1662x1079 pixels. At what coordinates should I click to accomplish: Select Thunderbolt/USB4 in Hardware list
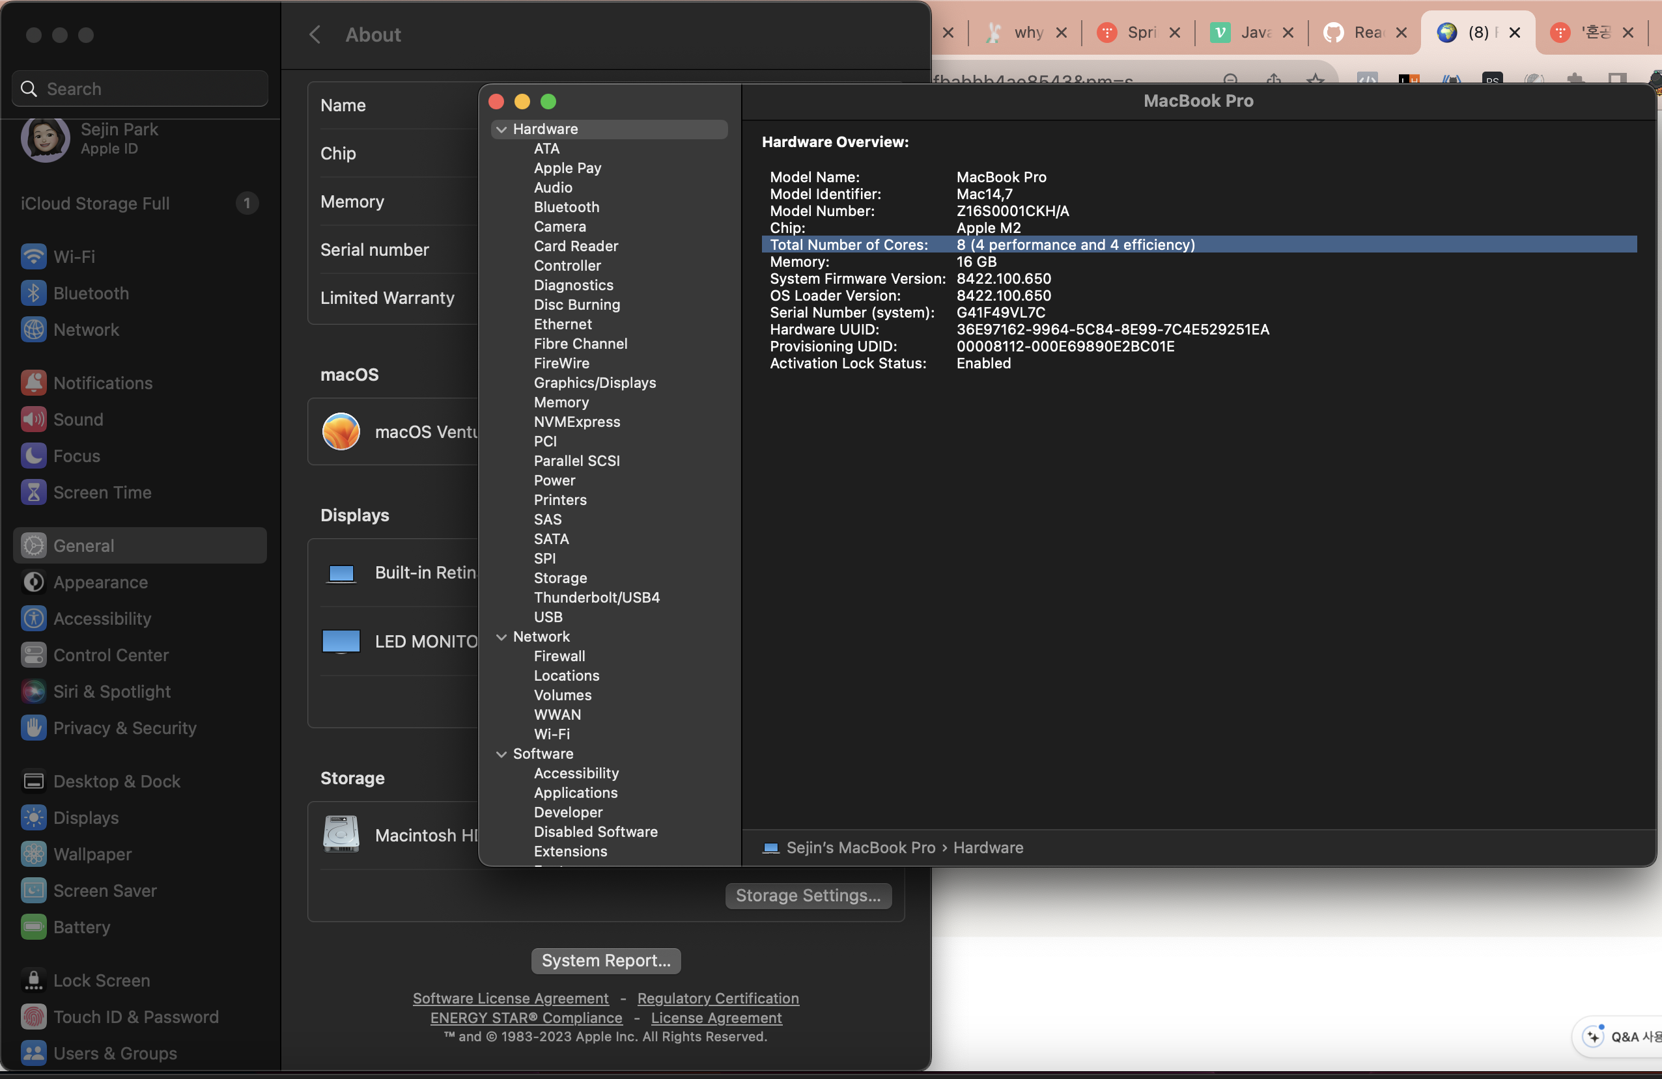pyautogui.click(x=597, y=597)
